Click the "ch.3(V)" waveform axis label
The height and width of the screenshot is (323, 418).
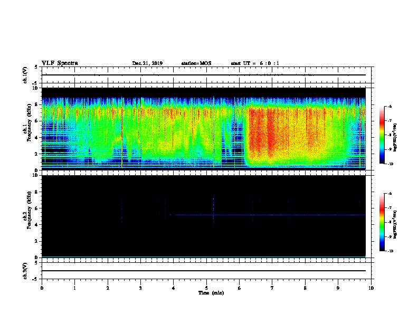[x=25, y=271]
